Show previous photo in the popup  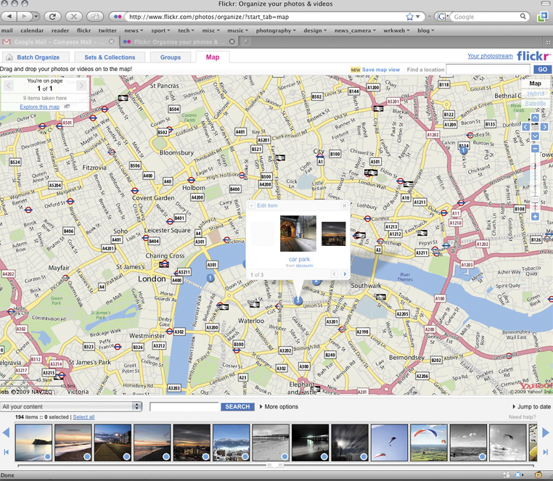click(x=335, y=274)
